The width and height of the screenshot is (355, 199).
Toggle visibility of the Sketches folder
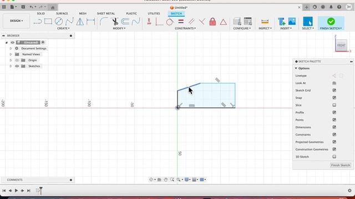[x=17, y=66]
